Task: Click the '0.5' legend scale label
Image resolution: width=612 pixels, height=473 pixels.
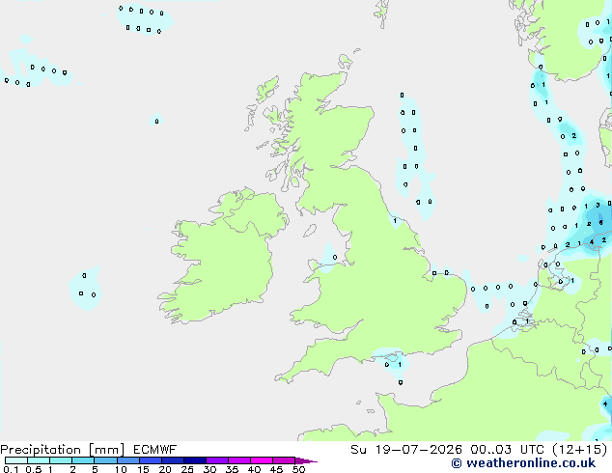Action: pyautogui.click(x=34, y=469)
